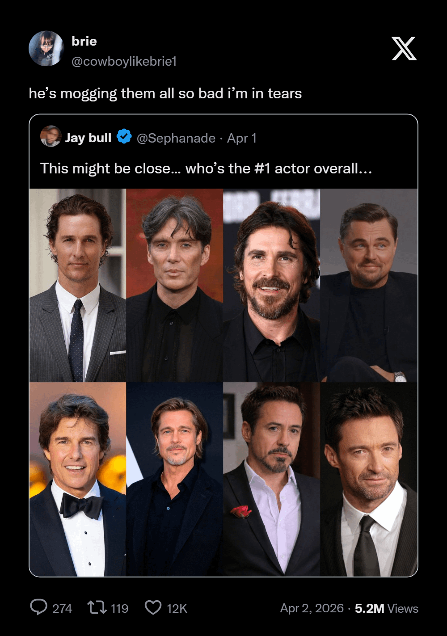Open the brie display name
The image size is (447, 636).
click(x=84, y=41)
